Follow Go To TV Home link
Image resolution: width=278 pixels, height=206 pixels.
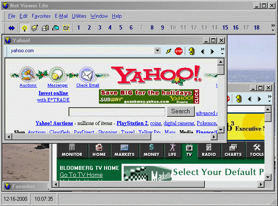click(x=81, y=175)
